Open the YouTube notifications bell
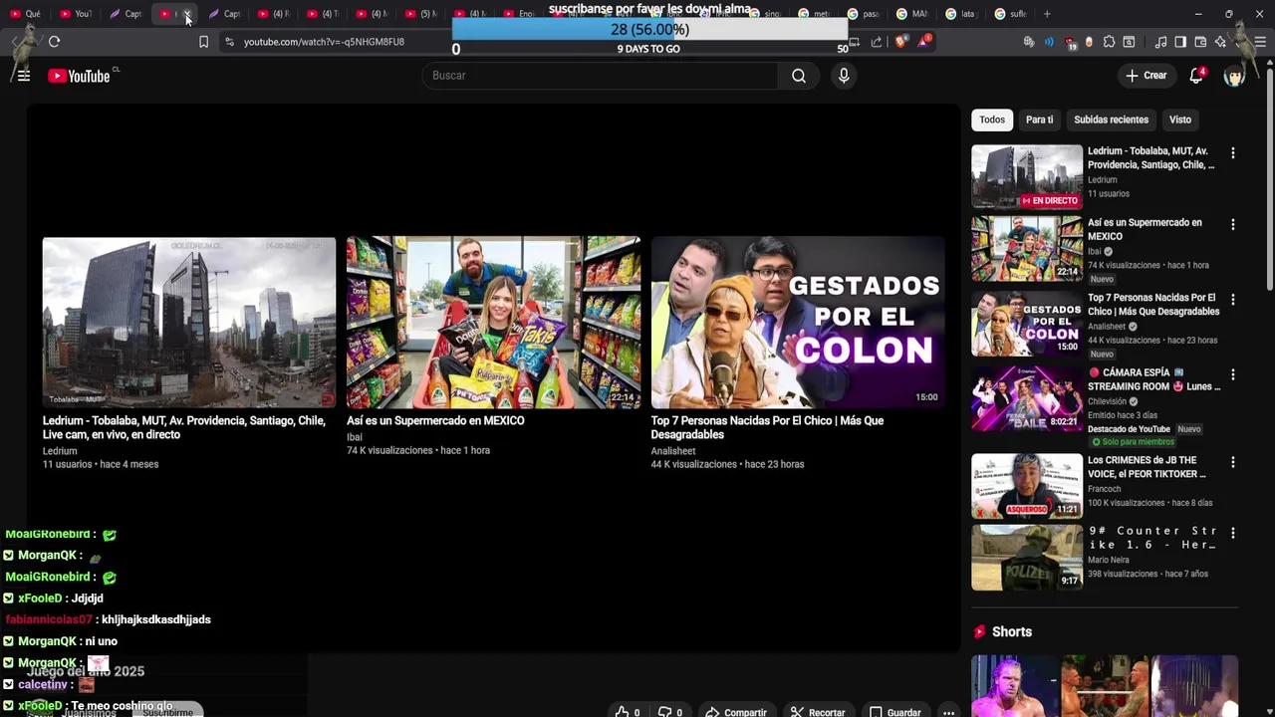Viewport: 1275px width, 717px height. (1196, 76)
